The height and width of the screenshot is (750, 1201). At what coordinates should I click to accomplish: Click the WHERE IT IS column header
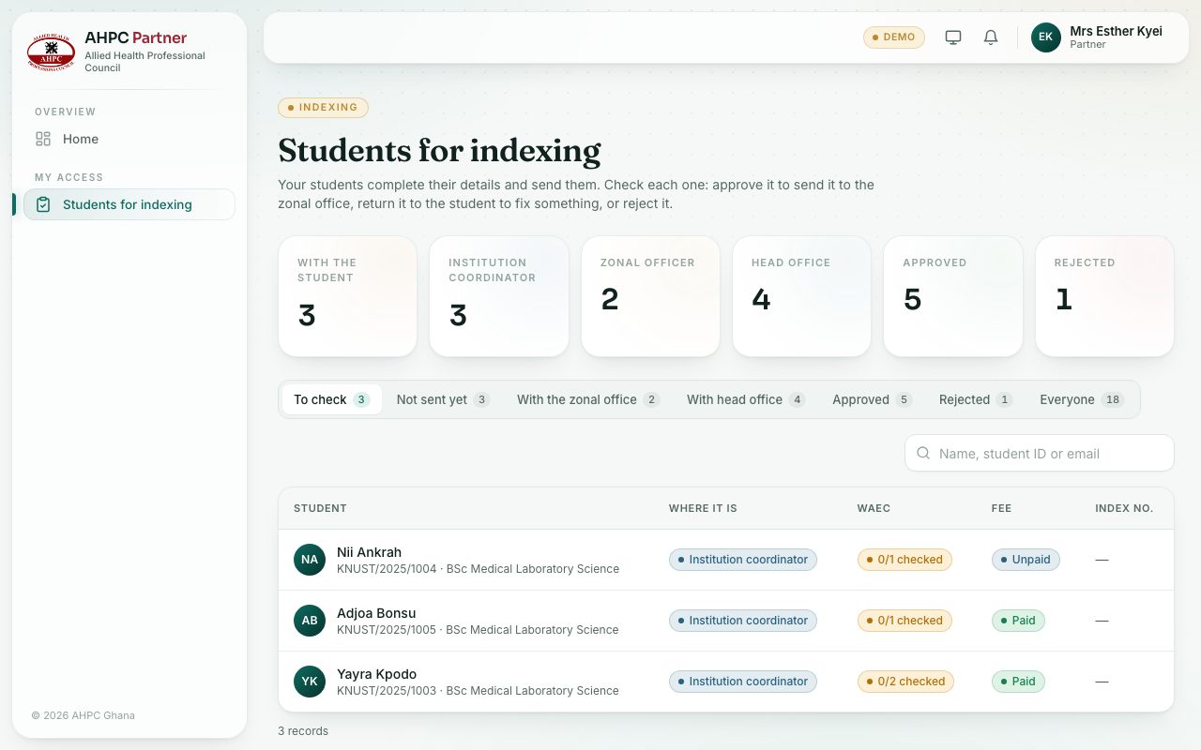(x=703, y=508)
